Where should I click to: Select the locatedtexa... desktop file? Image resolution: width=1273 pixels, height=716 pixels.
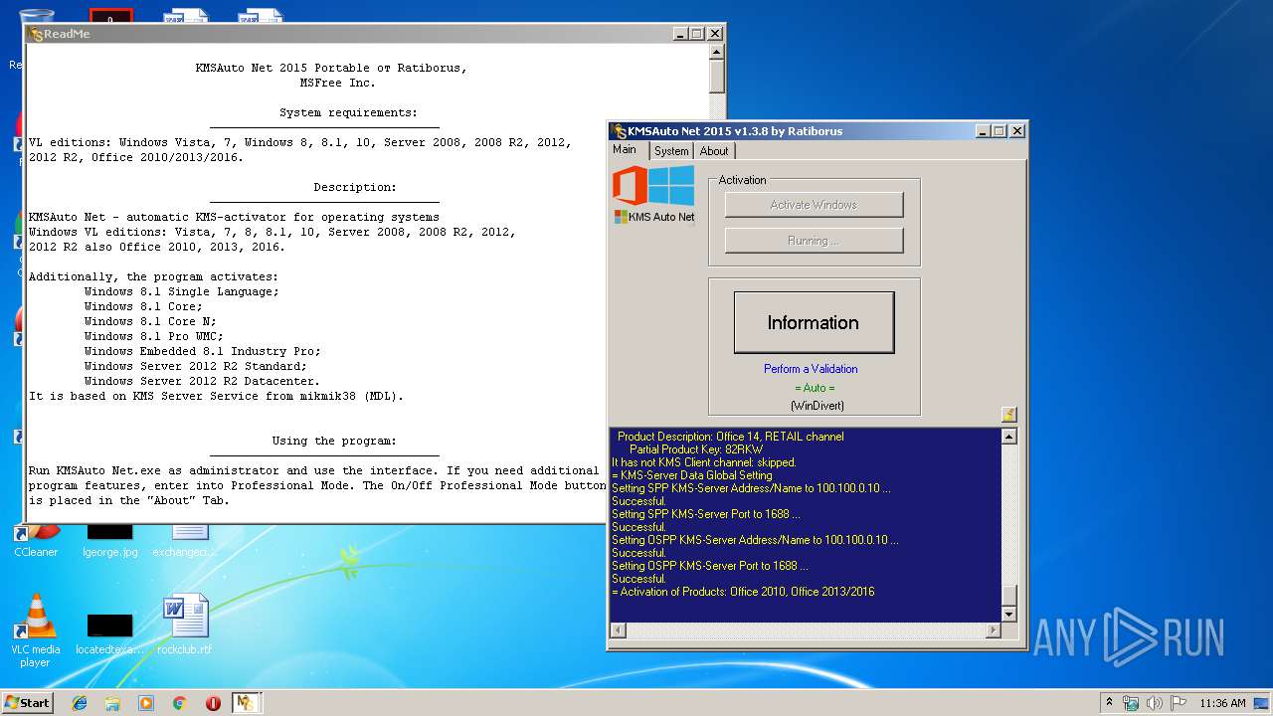pyautogui.click(x=109, y=632)
